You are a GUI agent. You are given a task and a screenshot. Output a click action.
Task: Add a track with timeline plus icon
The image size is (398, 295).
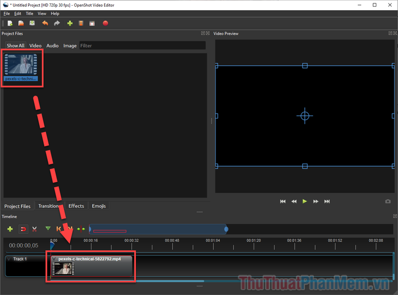[10, 229]
